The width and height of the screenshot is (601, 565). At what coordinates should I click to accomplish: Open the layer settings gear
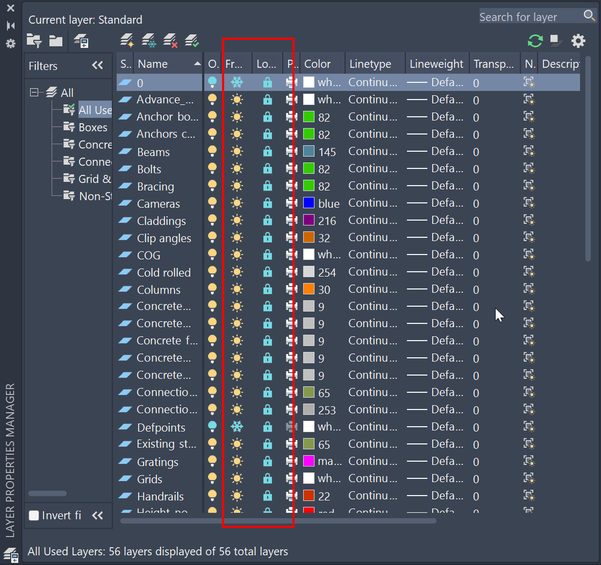click(578, 40)
